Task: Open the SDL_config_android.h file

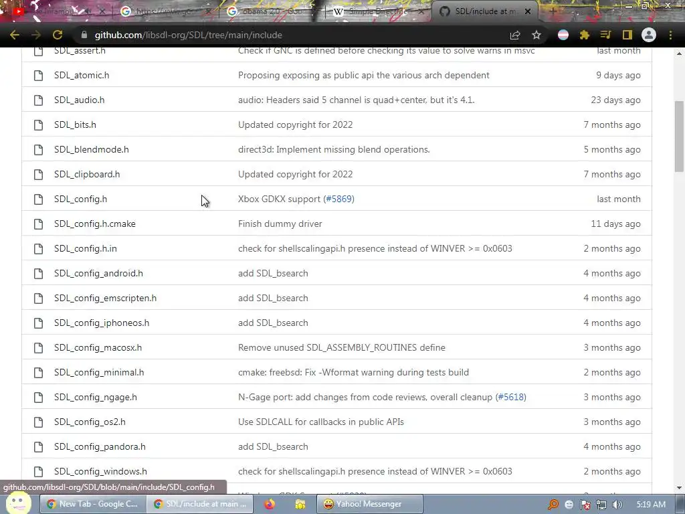Action: click(x=98, y=273)
